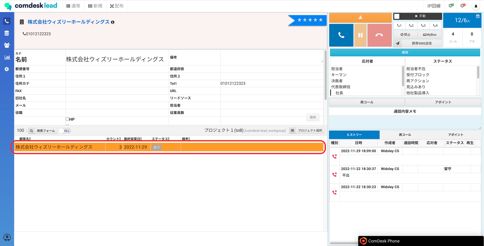This screenshot has height=246, width=484.
Task: Click into the 通話内容メモ memo field
Action: tap(405, 122)
